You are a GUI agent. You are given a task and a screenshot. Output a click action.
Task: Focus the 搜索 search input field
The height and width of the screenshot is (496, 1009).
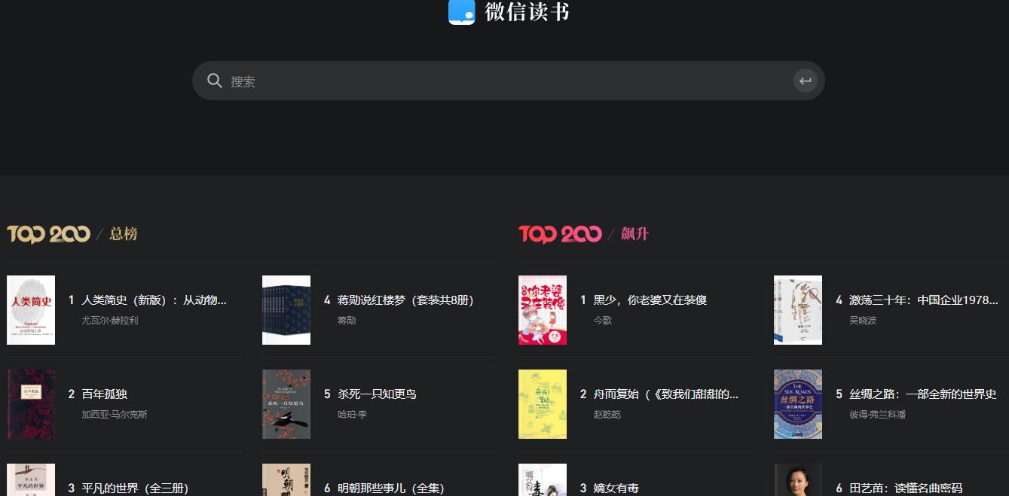[509, 81]
